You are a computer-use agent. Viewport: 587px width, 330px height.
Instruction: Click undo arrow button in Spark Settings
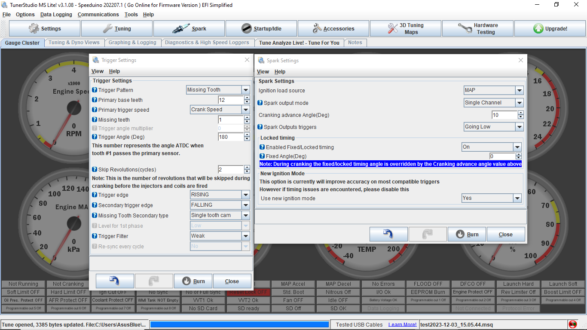[x=388, y=234]
